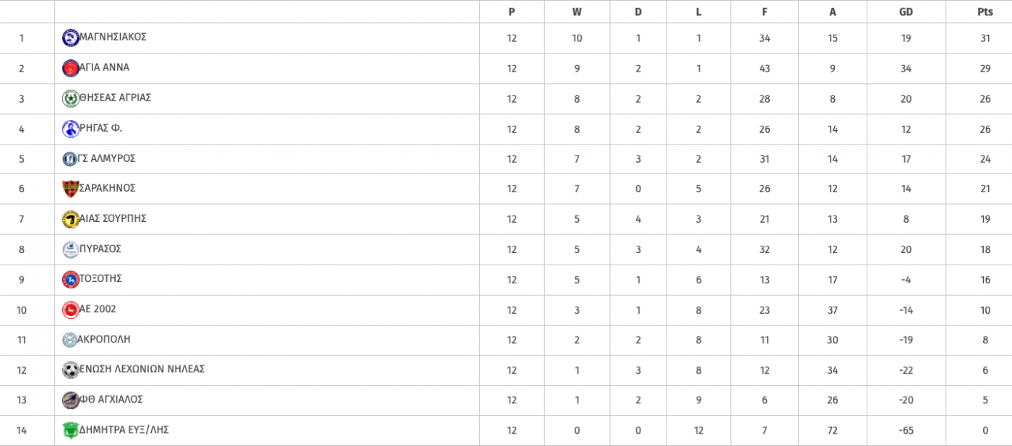Click ΜΑΓΝΗΣΙΑΚΟΣ points value 31

click(x=985, y=38)
